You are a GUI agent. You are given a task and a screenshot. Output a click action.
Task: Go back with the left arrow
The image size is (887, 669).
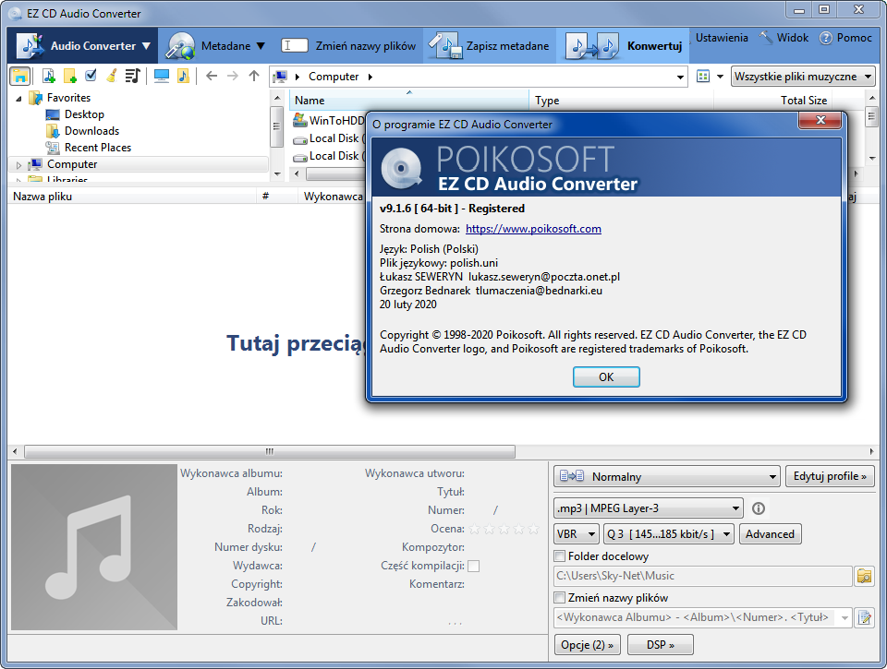(212, 76)
